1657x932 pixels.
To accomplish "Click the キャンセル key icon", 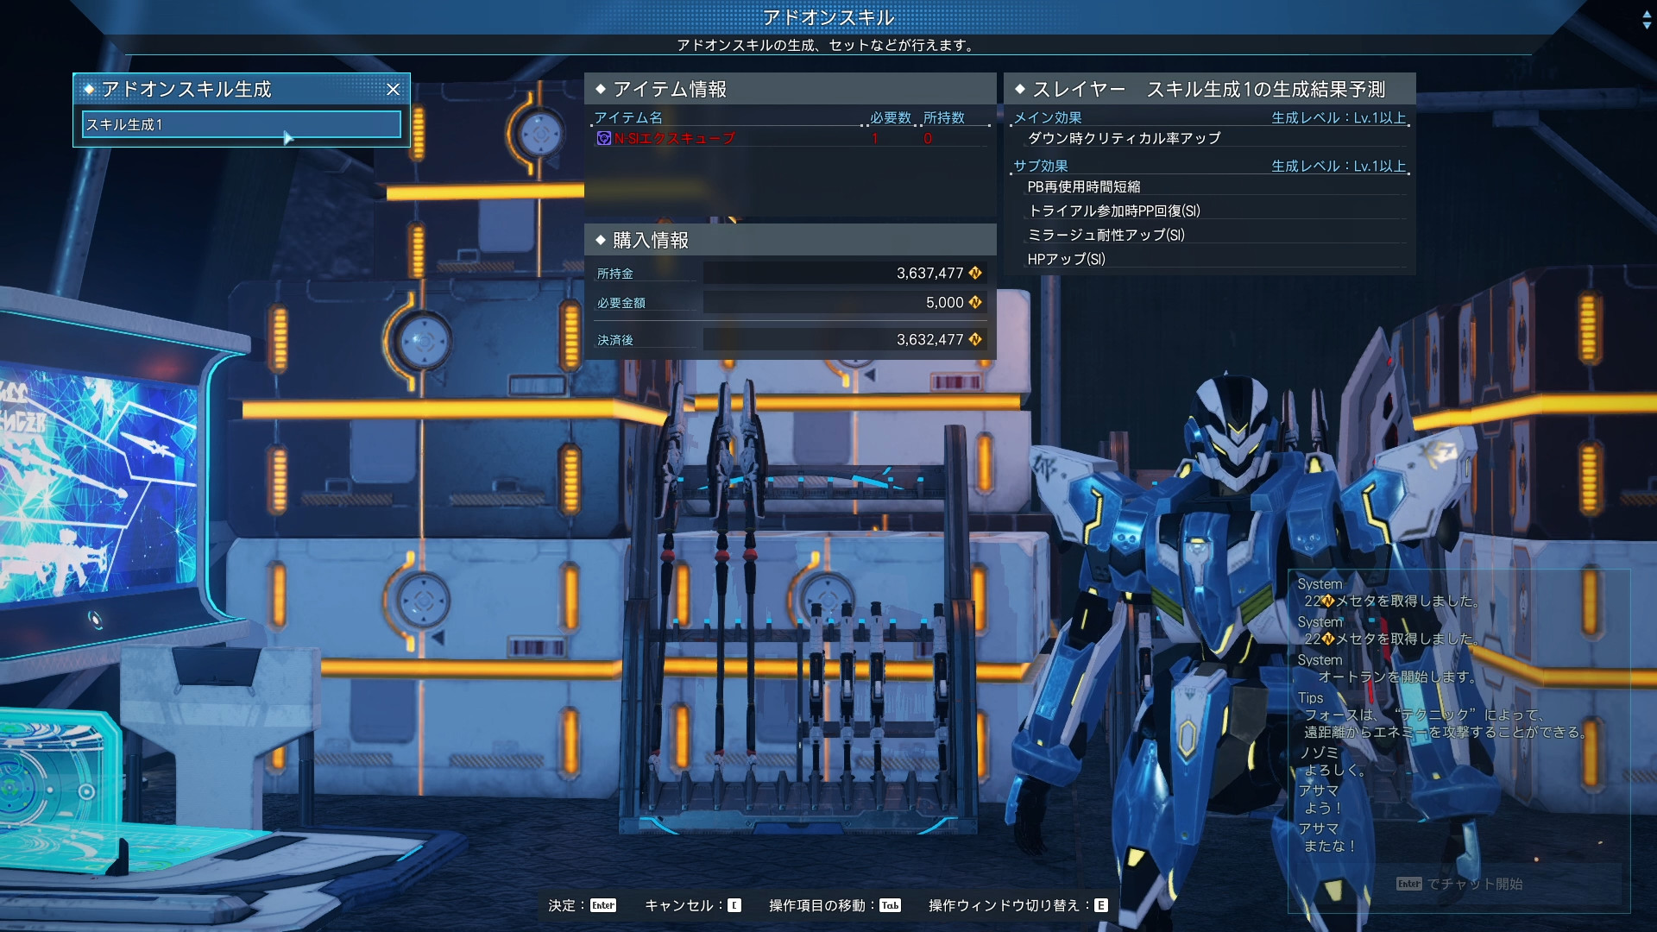I will [734, 905].
